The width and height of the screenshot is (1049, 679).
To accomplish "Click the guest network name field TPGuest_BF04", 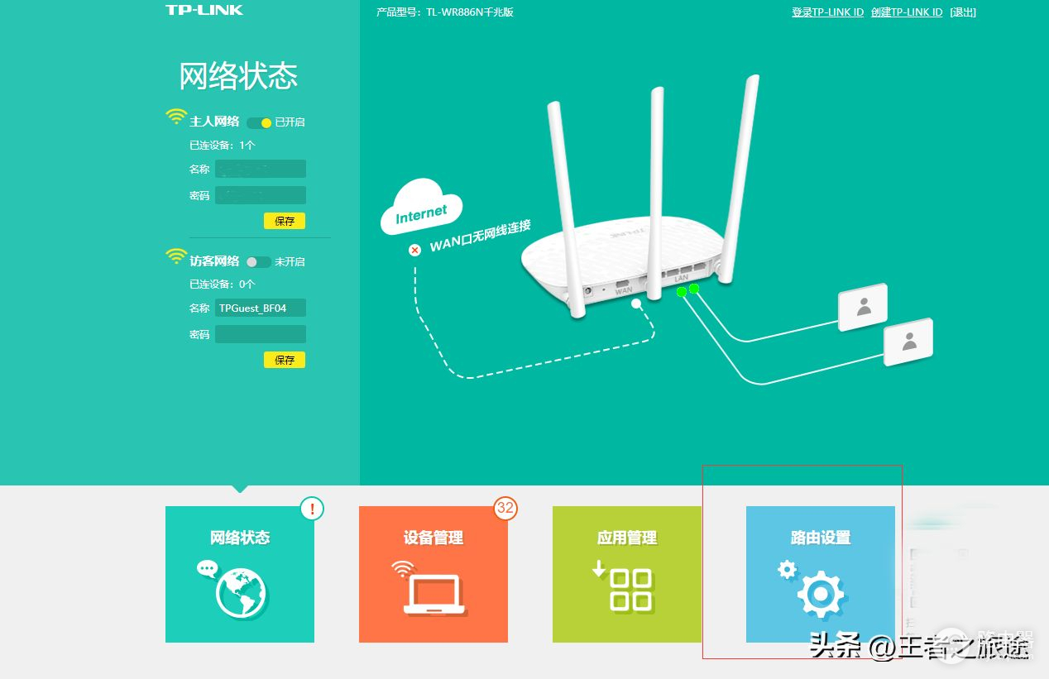I will pyautogui.click(x=261, y=308).
